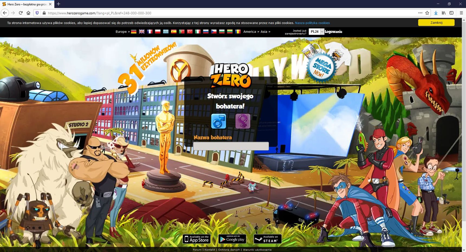Image resolution: width=466 pixels, height=252 pixels.
Task: Select the Italian flag language
Action: point(198,32)
